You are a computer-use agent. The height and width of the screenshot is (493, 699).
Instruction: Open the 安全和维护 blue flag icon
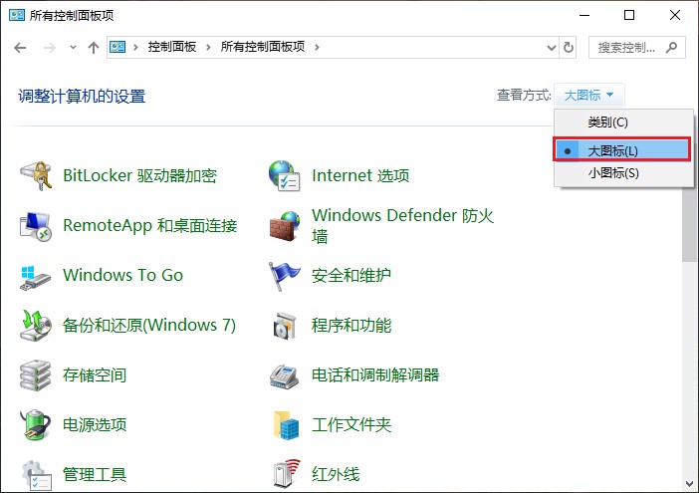(x=284, y=276)
